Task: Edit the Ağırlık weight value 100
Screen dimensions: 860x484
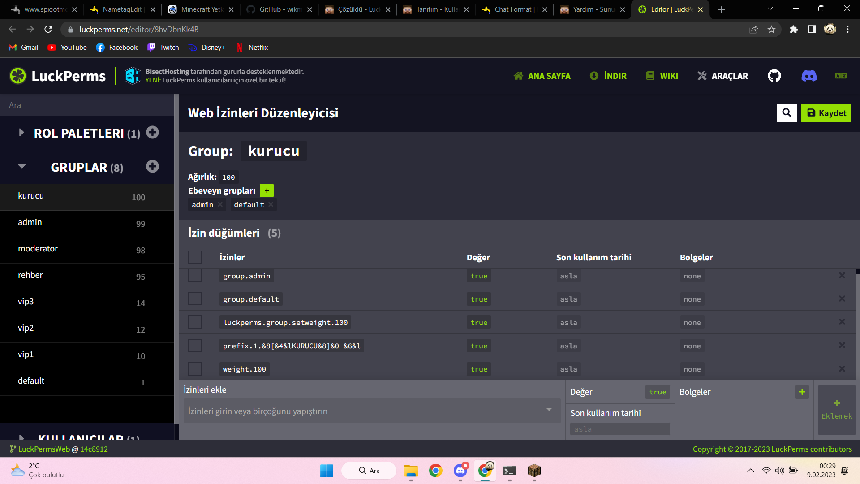Action: 228,177
